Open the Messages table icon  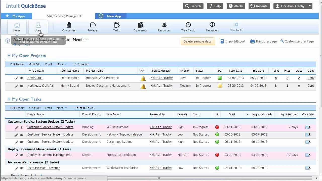pos(212,27)
